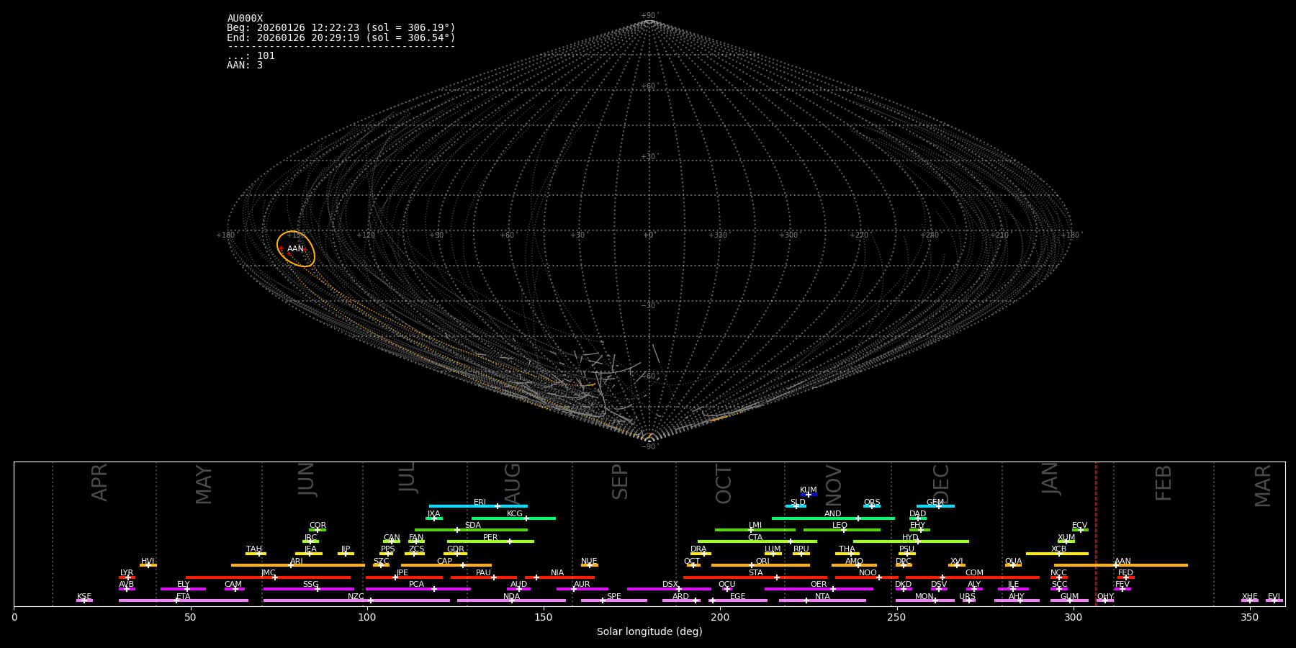Click the SDA shower label
The width and height of the screenshot is (1296, 648).
tap(472, 526)
